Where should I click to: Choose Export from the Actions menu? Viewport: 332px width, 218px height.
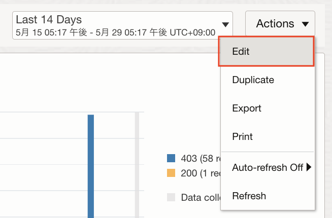(247, 108)
